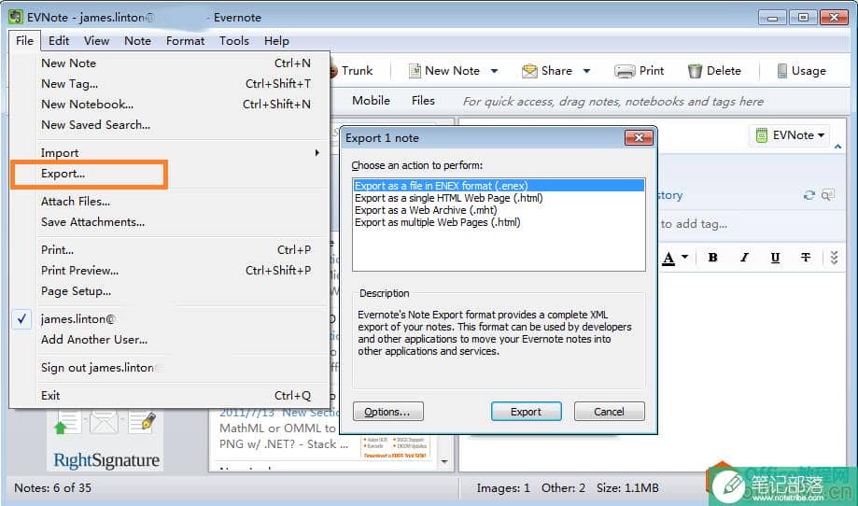
Task: Open the Format menu
Action: (186, 40)
